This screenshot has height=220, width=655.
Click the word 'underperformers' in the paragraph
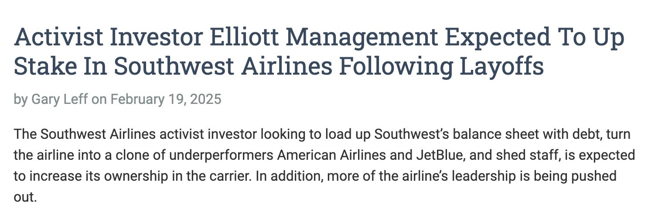tap(222, 155)
